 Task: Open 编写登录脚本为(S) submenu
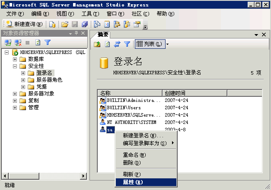(x=146, y=143)
